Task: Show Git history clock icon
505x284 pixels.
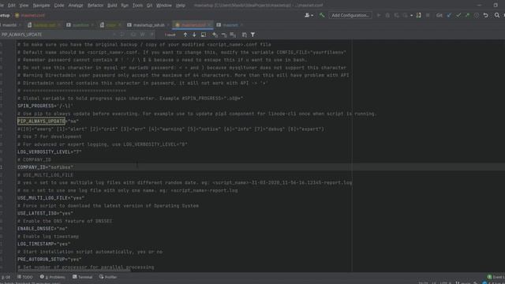Action: [x=477, y=15]
